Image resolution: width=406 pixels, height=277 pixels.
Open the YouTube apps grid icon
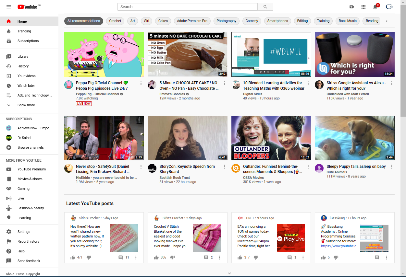pyautogui.click(x=363, y=7)
